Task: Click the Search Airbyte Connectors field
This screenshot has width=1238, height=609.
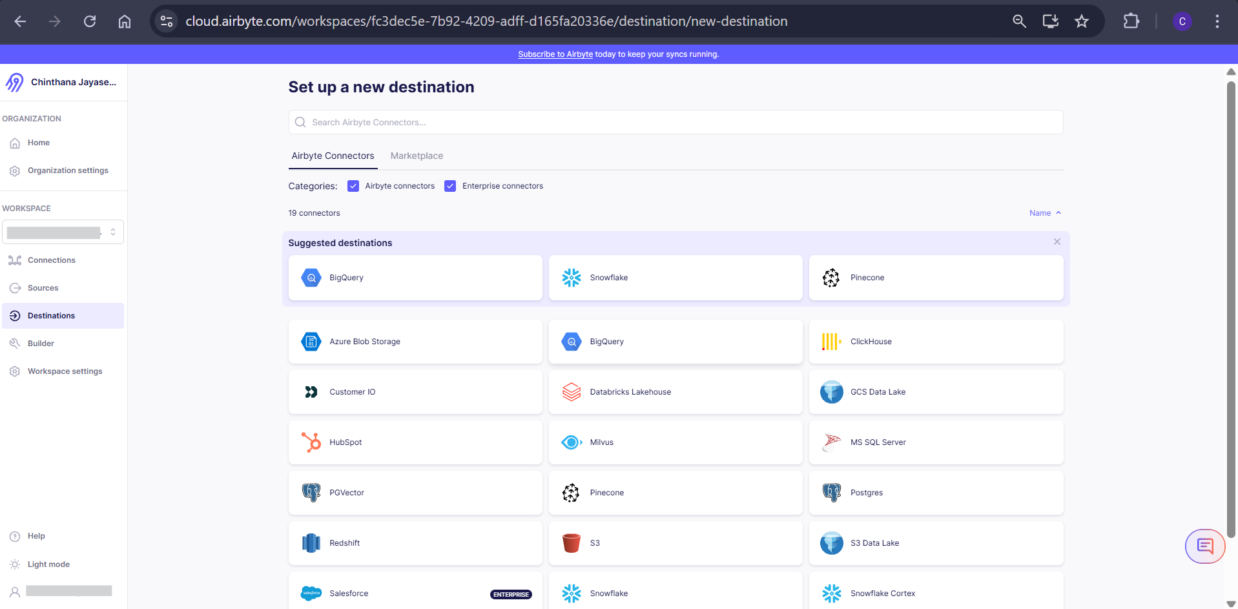Action: coord(676,122)
